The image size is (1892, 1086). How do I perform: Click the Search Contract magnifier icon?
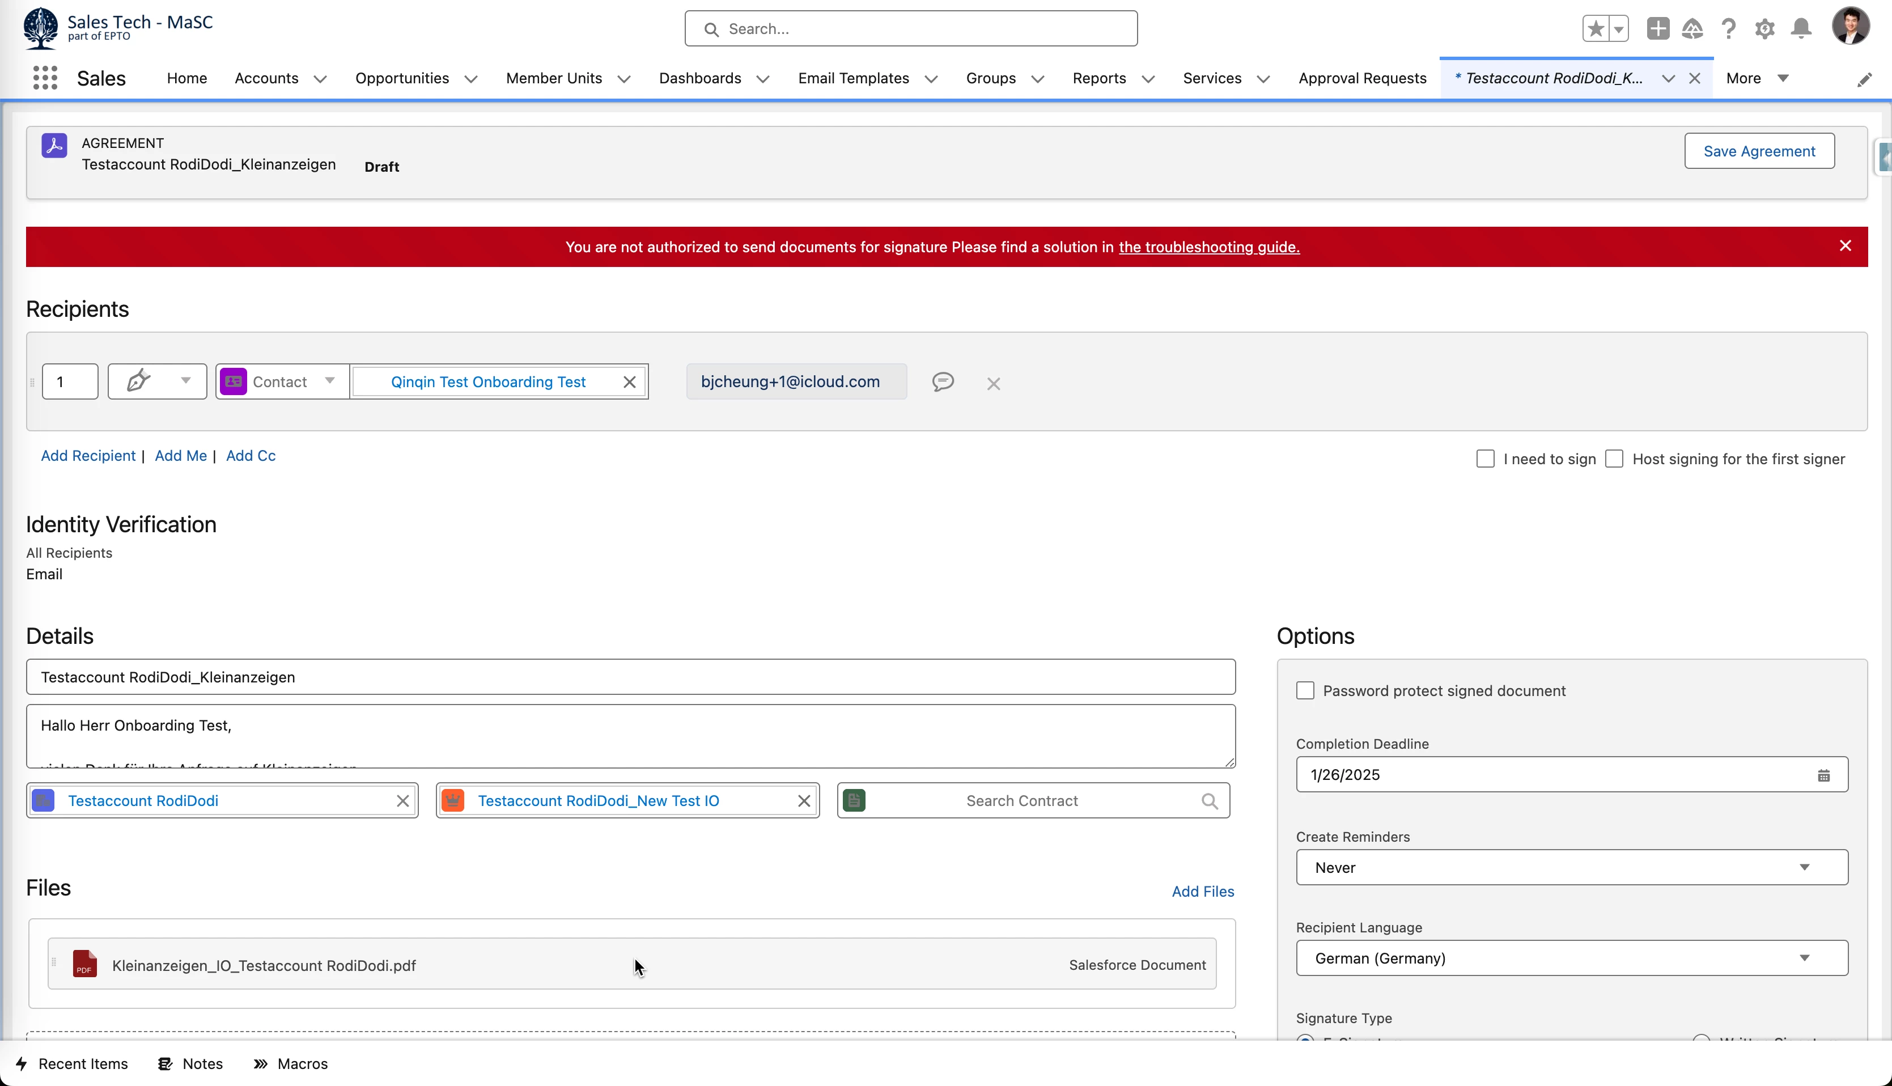[x=1210, y=801]
